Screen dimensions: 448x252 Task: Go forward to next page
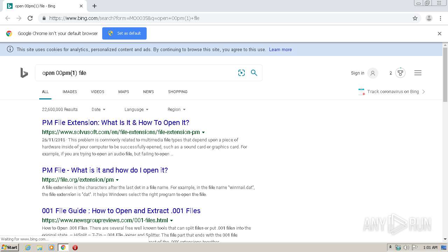19,18
